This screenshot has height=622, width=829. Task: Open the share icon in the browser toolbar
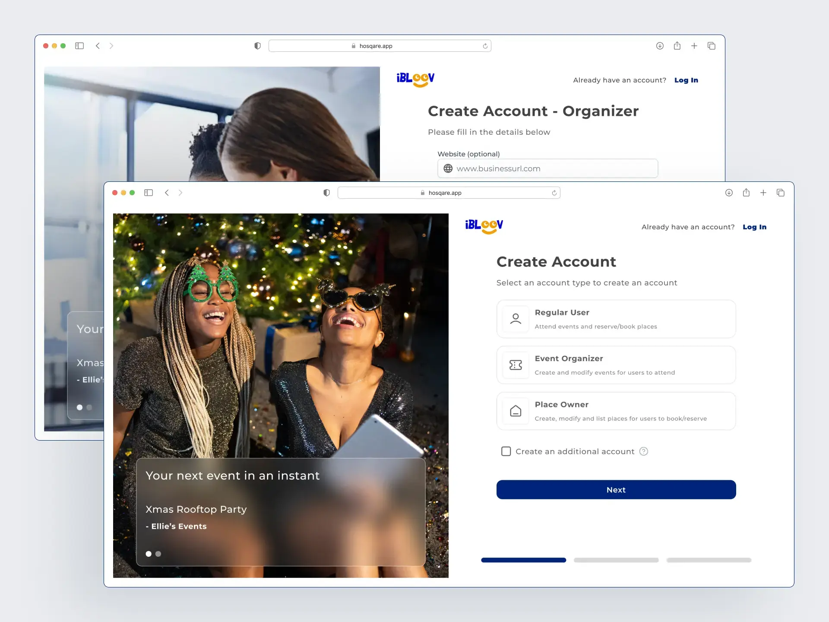pyautogui.click(x=746, y=193)
